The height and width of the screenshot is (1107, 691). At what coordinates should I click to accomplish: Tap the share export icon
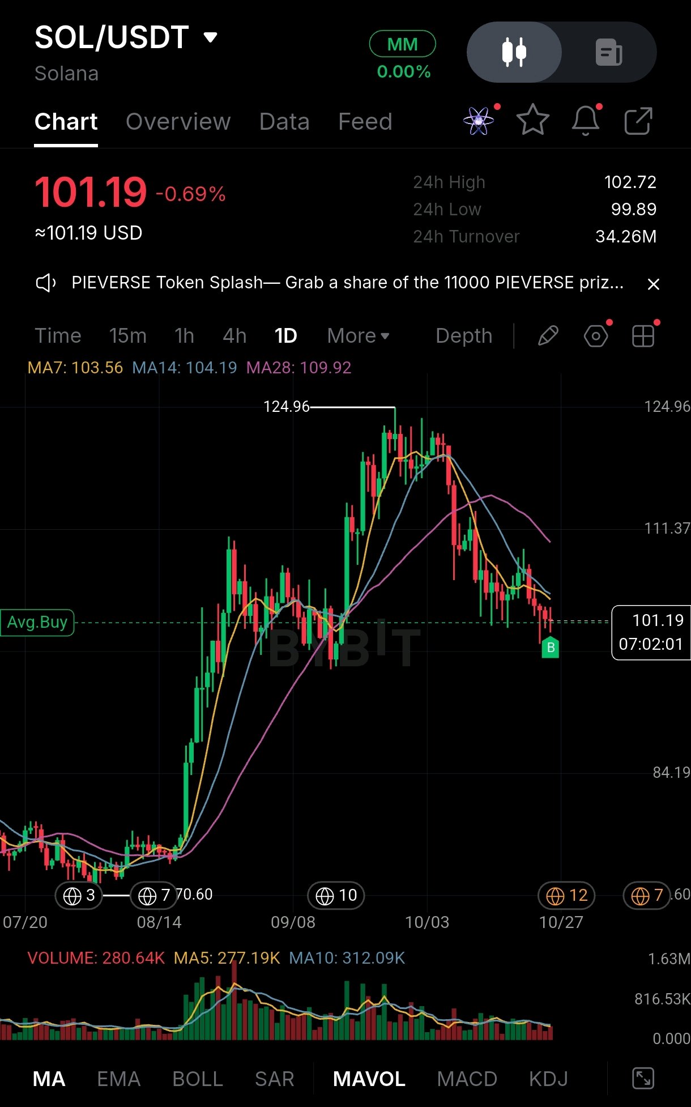coord(638,120)
